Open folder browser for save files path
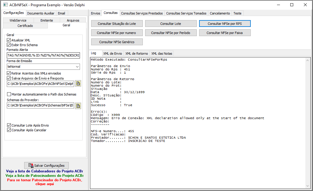This screenshot has width=313, height=191. pyautogui.click(x=78, y=84)
